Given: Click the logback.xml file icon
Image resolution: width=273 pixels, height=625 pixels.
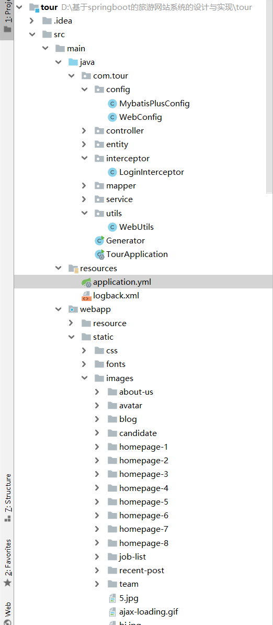Looking at the screenshot, I should click(86, 296).
